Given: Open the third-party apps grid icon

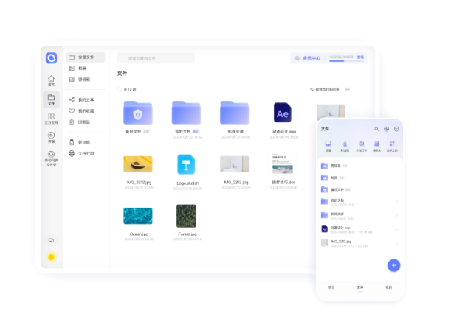Looking at the screenshot, I should coord(51,117).
